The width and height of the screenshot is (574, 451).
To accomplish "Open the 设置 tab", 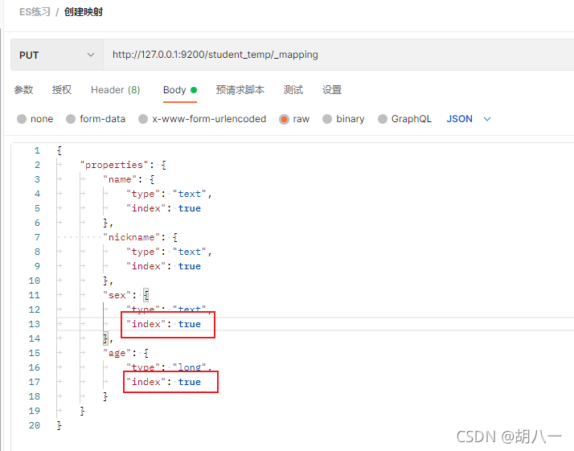I will pos(332,90).
